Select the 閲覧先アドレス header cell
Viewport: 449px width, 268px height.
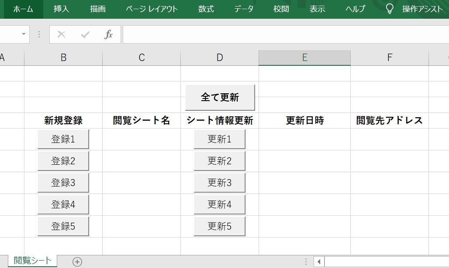point(390,120)
